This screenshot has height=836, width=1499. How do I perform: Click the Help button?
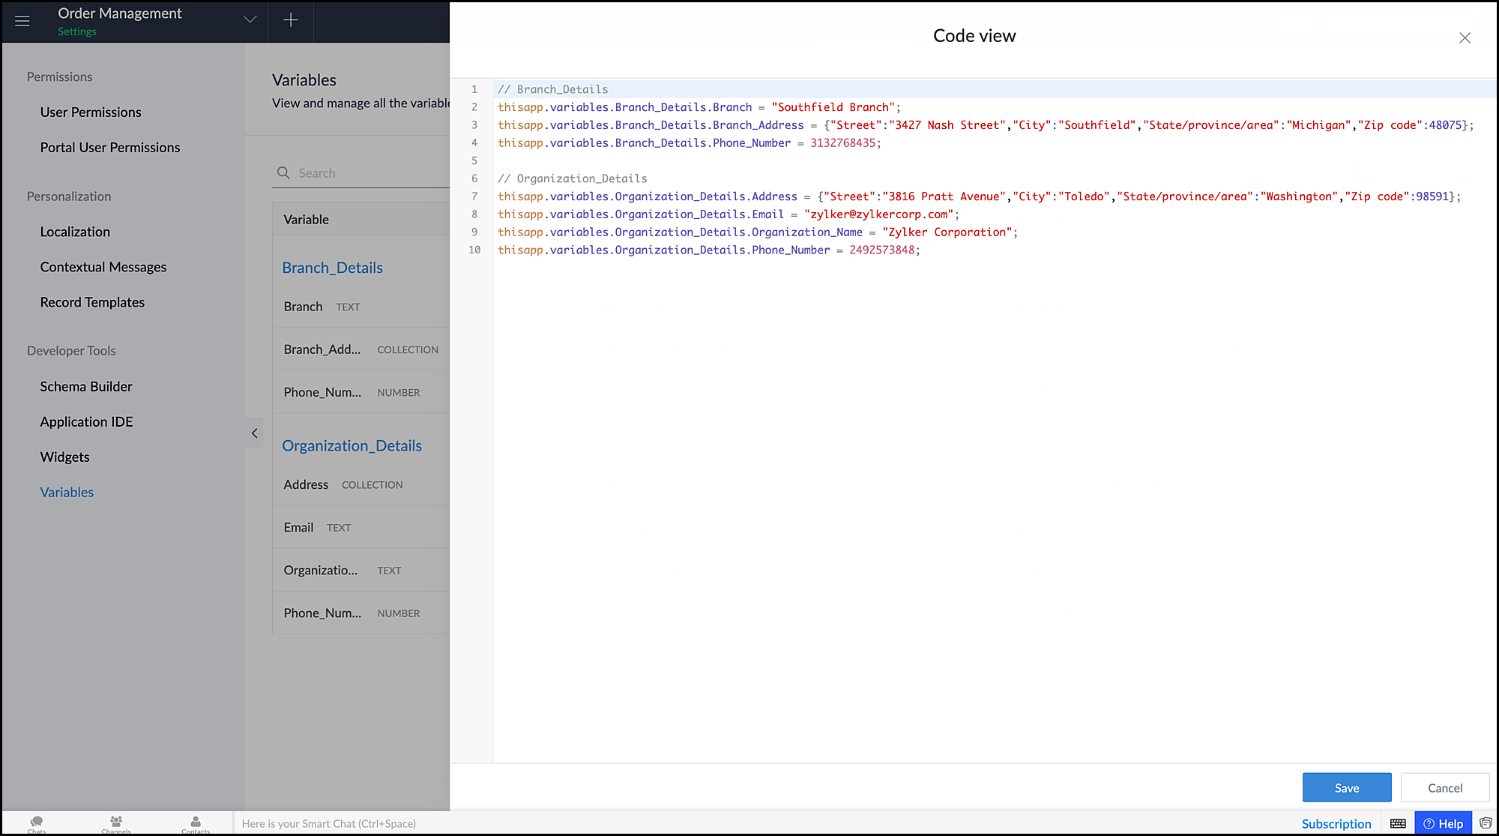tap(1443, 823)
